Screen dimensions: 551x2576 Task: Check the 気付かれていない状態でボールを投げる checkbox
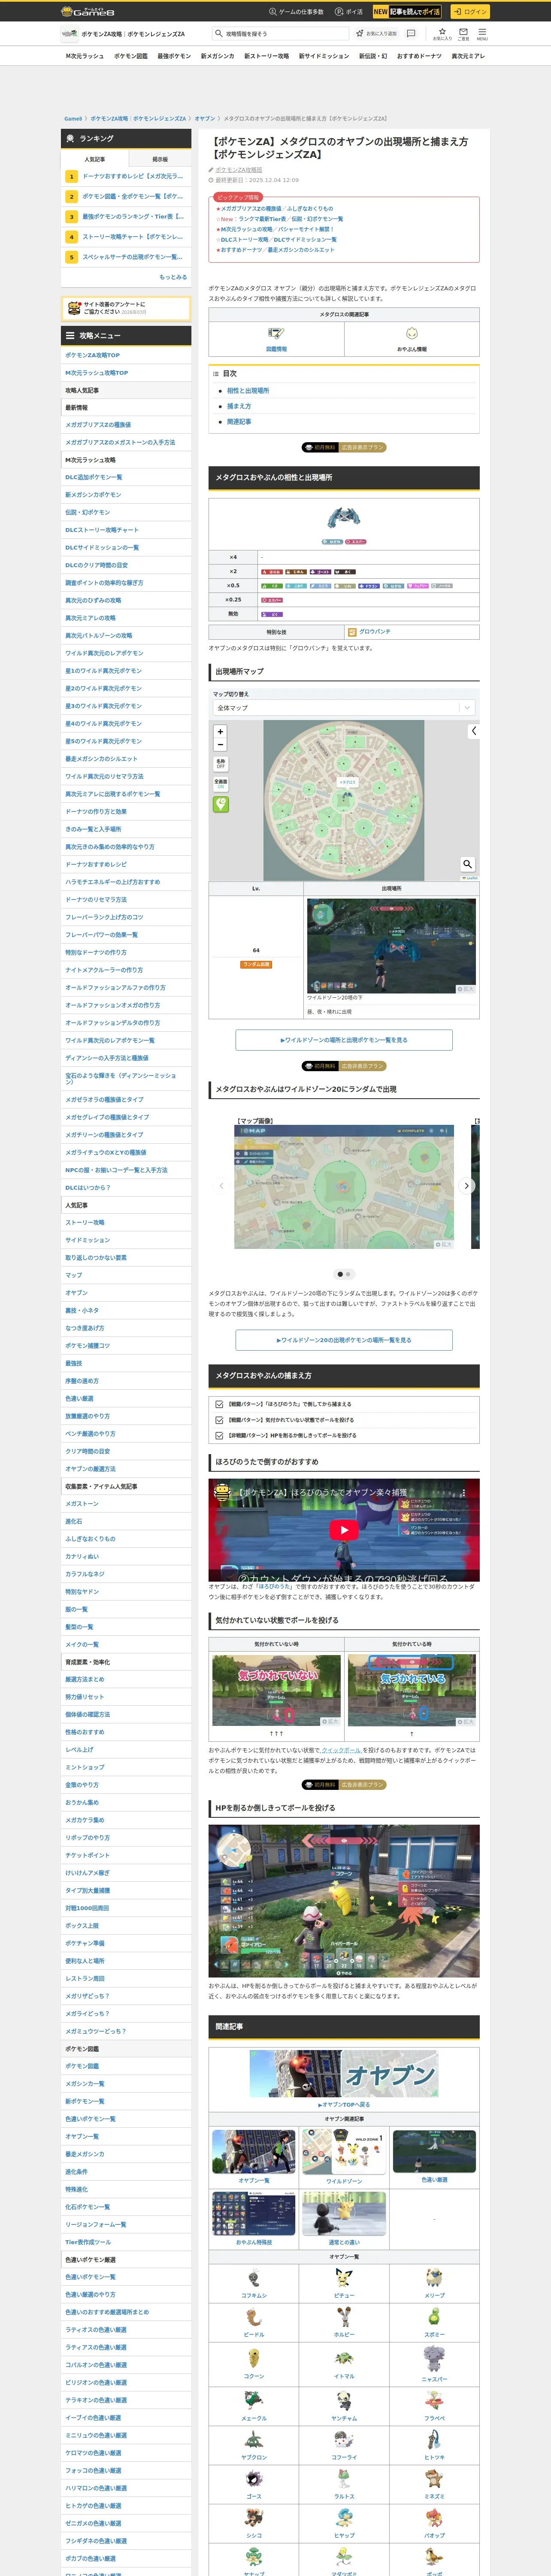tap(219, 1420)
